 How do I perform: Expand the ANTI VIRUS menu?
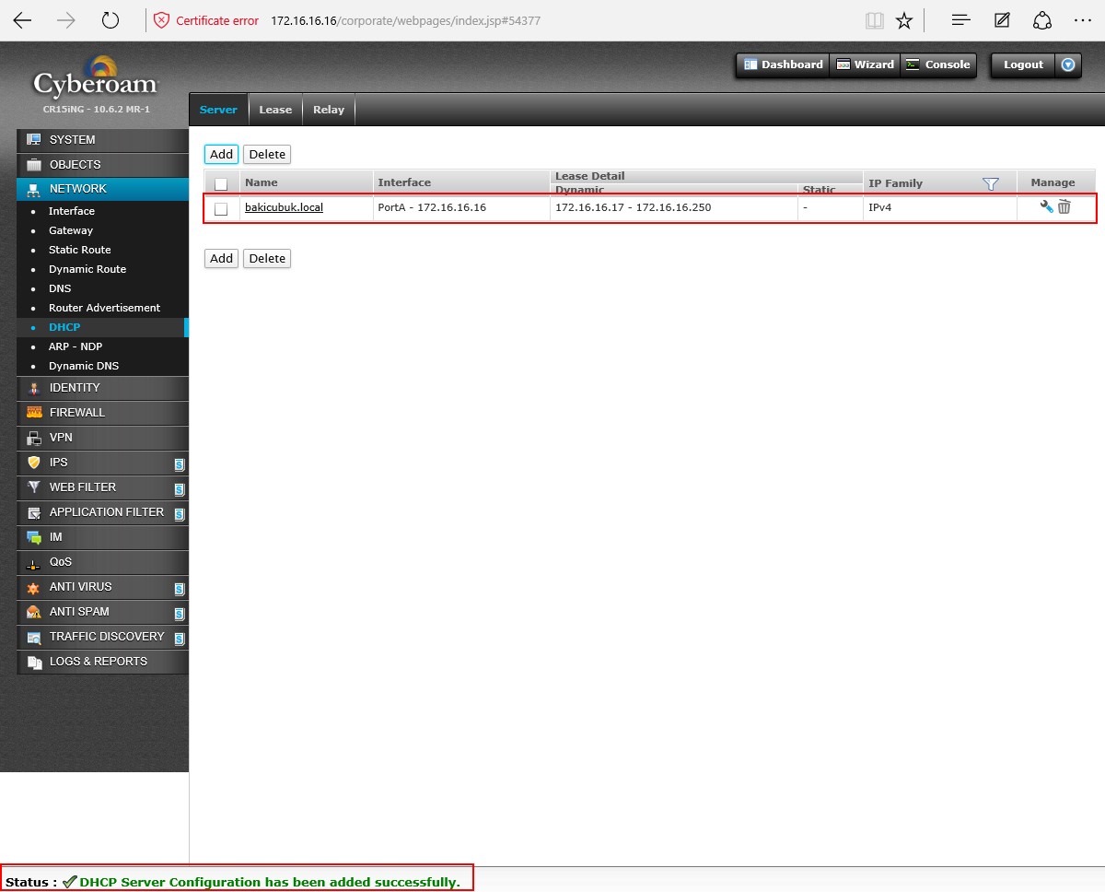[x=102, y=587]
